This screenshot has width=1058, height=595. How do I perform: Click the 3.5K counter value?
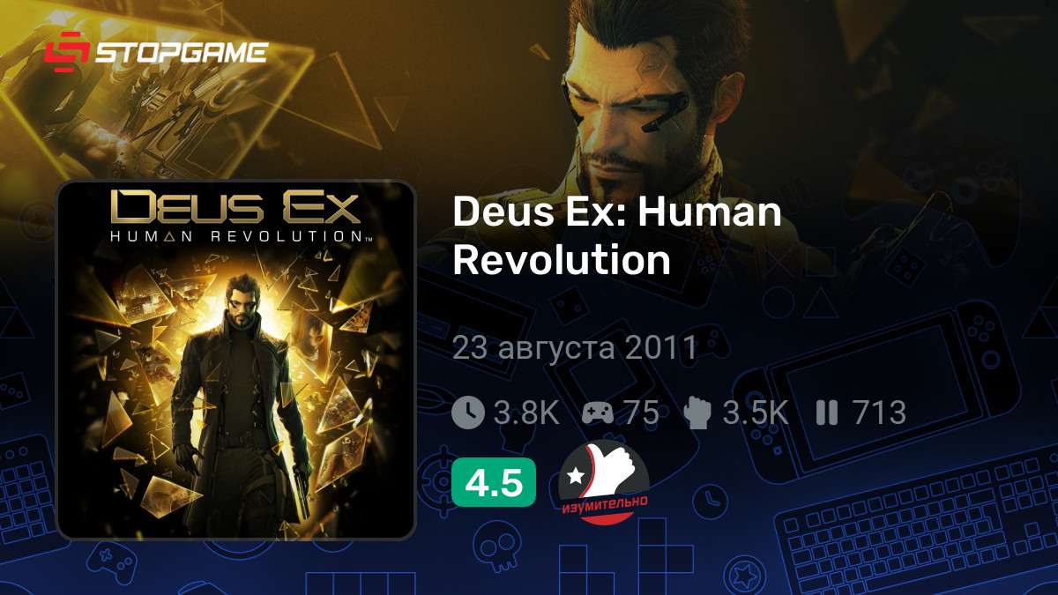tap(755, 412)
